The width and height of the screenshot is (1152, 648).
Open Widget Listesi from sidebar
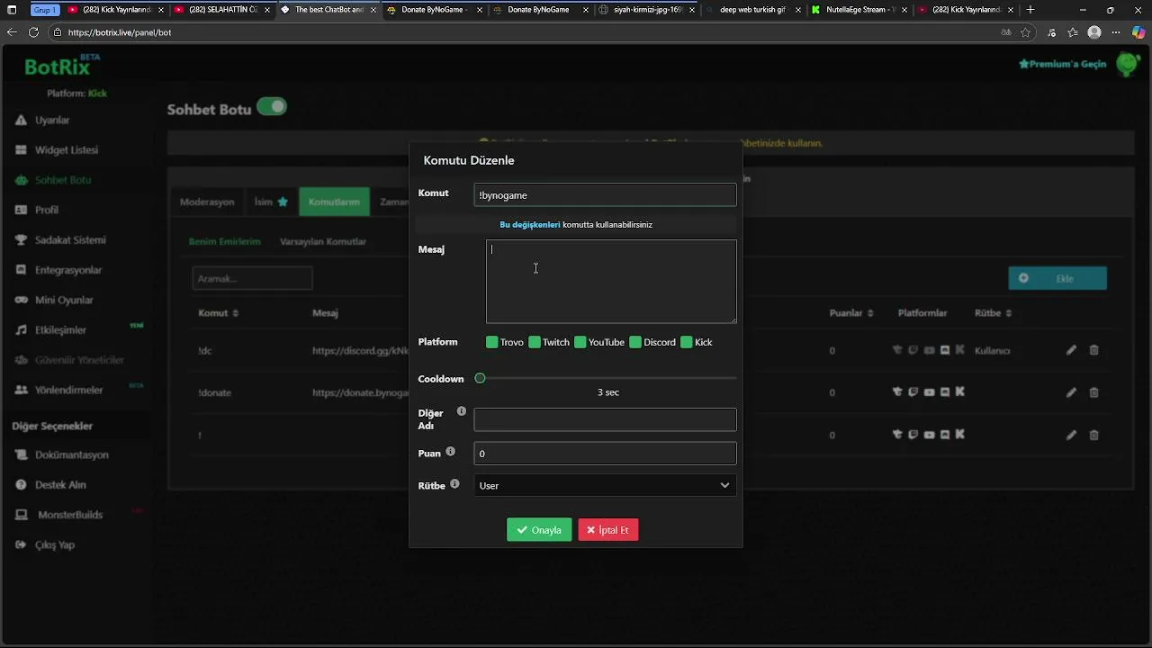[x=66, y=149]
